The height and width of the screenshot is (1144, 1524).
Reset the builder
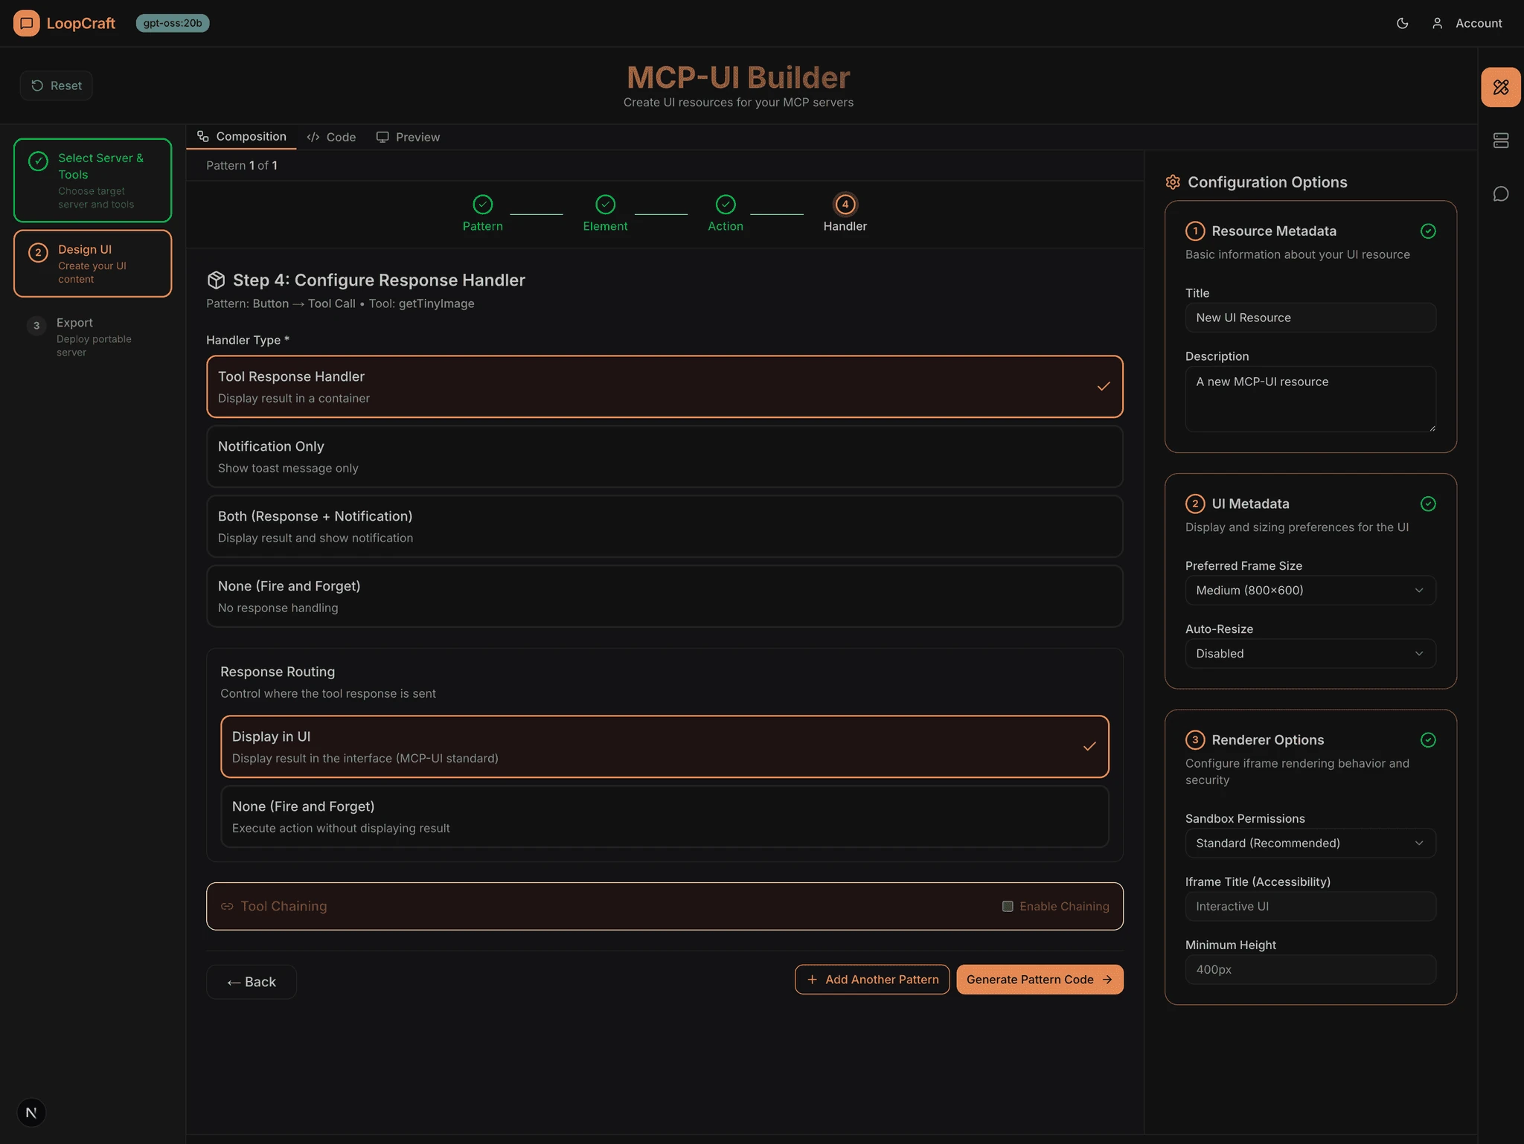(x=57, y=86)
